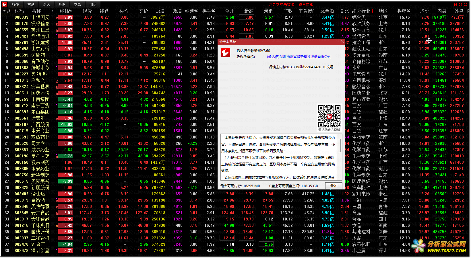
Task: Open the 资讯 menu tab
Action: click(46, 5)
